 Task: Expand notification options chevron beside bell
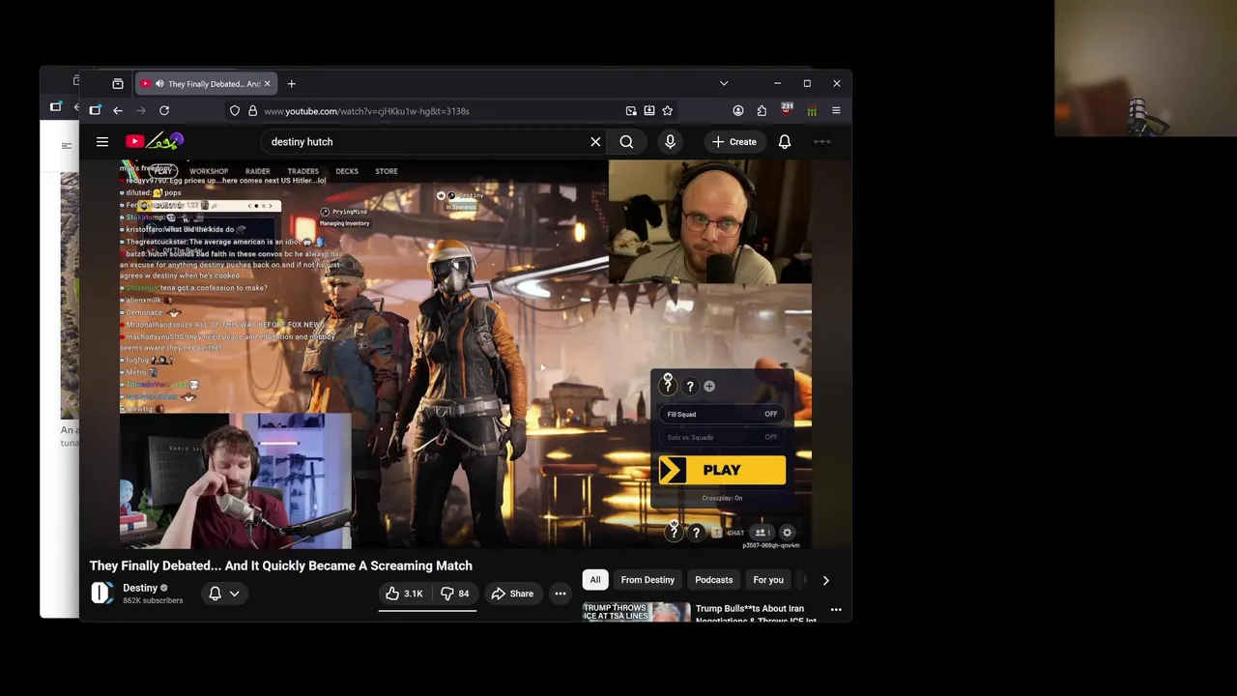[x=234, y=594]
